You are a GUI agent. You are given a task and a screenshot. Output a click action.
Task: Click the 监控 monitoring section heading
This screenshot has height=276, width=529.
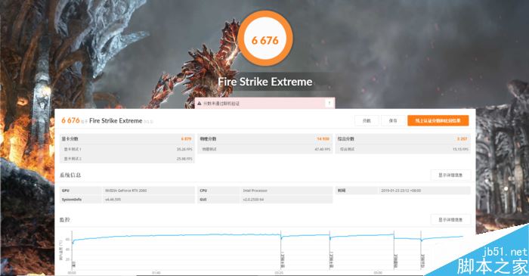pyautogui.click(x=65, y=219)
